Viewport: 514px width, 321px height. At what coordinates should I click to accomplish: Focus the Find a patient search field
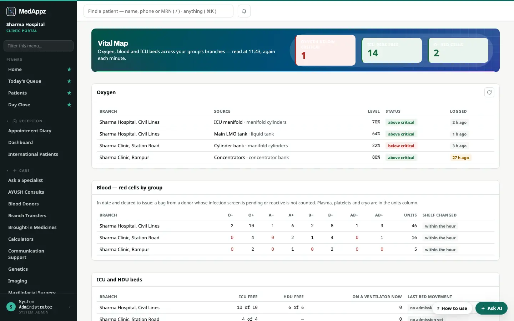coord(158,11)
